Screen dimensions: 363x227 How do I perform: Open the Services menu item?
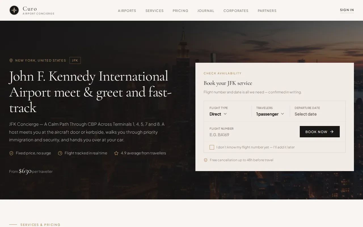[x=155, y=11]
